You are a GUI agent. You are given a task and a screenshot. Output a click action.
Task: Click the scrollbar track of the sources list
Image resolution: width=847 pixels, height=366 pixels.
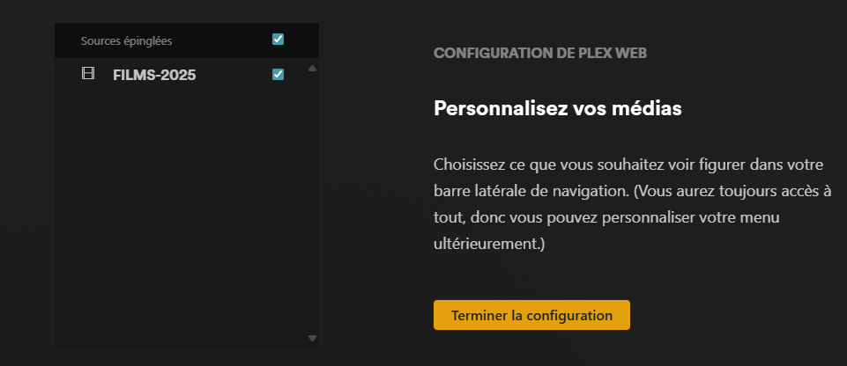312,203
